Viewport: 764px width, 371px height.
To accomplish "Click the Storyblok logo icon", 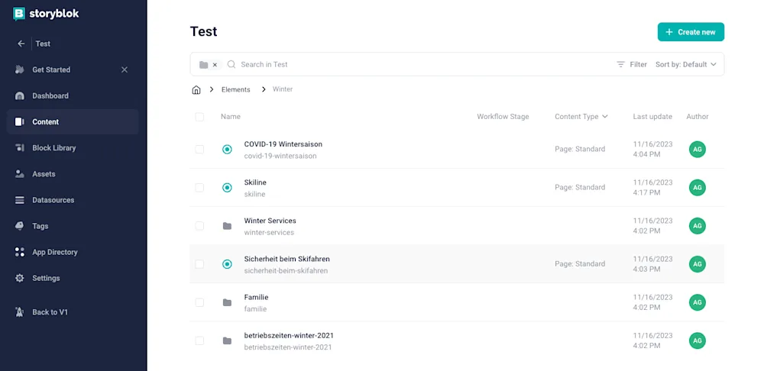I will [x=19, y=14].
